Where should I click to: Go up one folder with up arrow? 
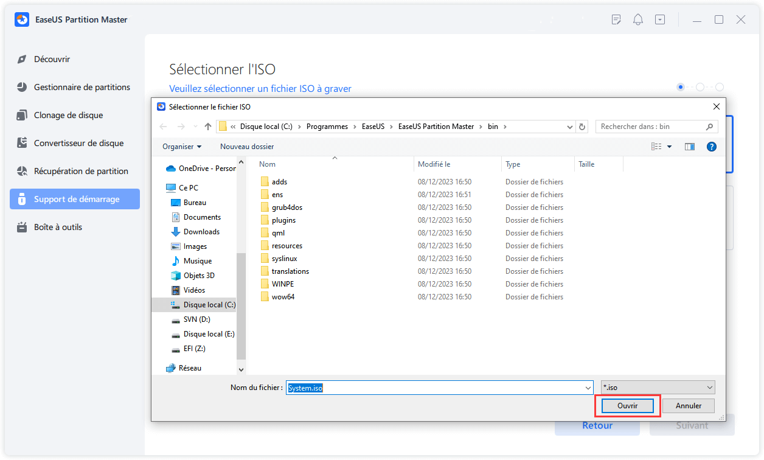[208, 127]
